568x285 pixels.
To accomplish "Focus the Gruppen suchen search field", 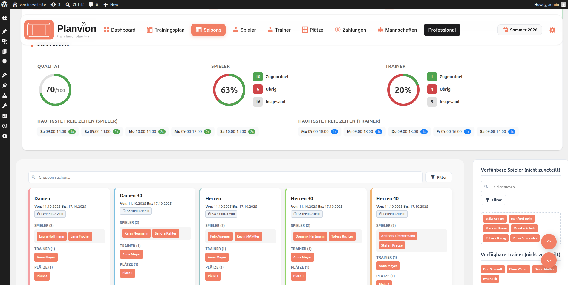I will [x=225, y=177].
